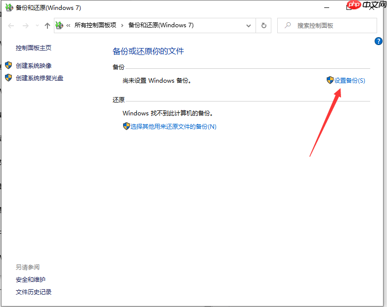Click the Backup and Restore icon in address bar
This screenshot has width=387, height=307.
pyautogui.click(x=59, y=25)
